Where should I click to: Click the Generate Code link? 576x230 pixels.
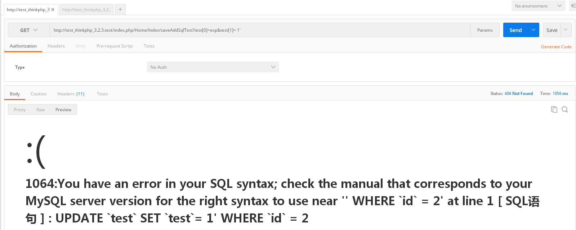[x=556, y=47]
